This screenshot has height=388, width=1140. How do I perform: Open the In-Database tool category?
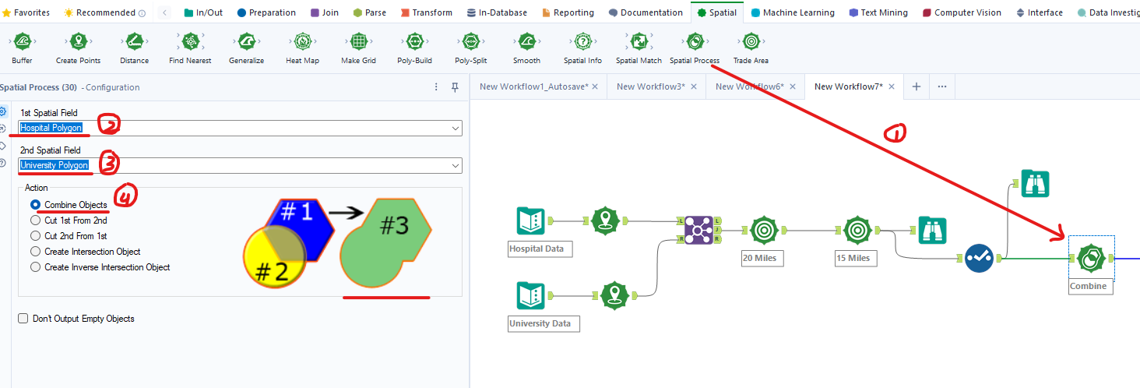click(497, 12)
